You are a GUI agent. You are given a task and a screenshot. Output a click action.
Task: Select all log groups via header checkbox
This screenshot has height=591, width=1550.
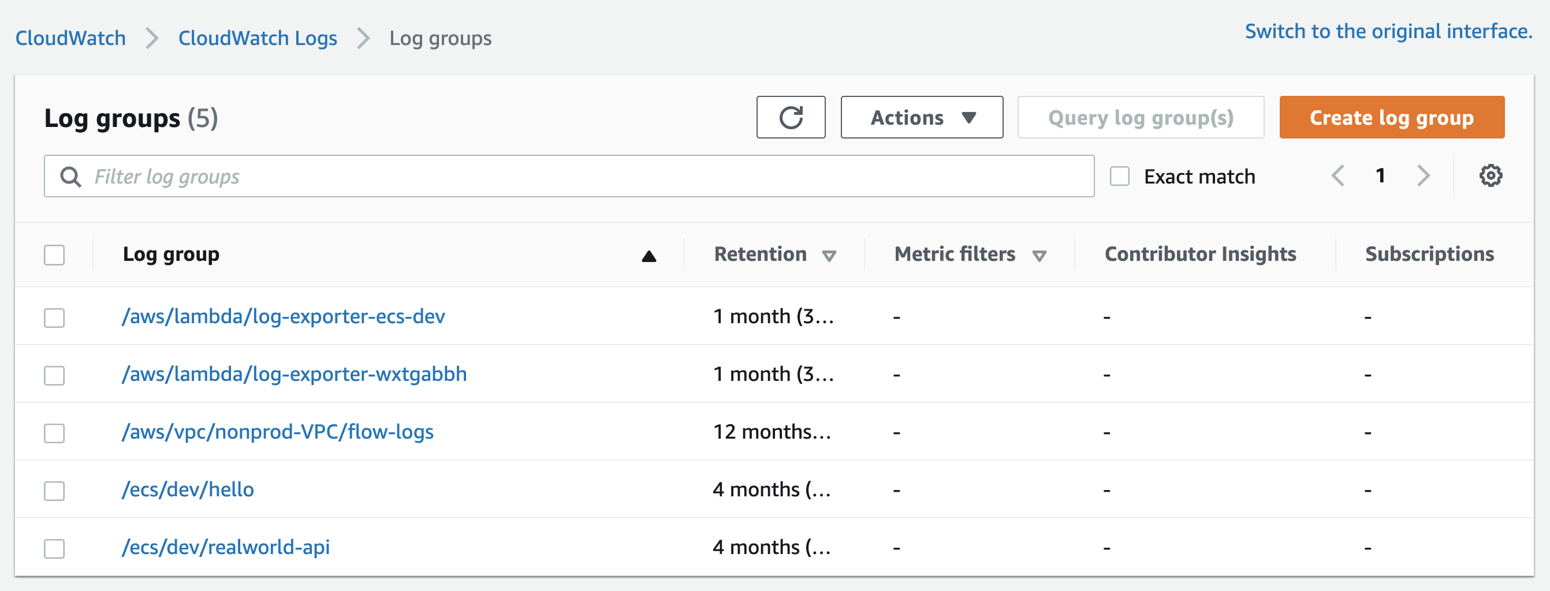54,255
